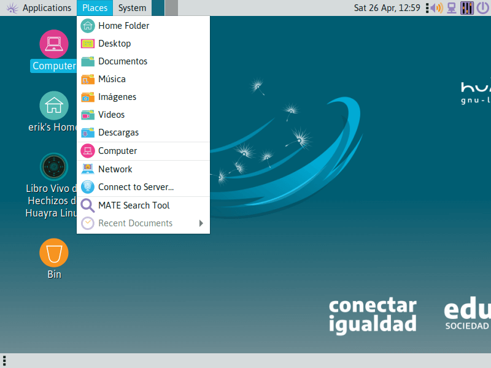Open the volume control speaker icon
Image resolution: width=491 pixels, height=368 pixels.
[x=437, y=8]
